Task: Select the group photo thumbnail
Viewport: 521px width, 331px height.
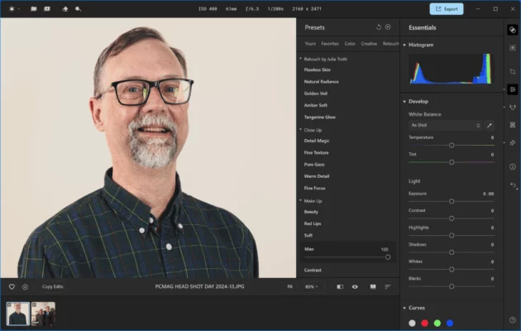Action: pos(43,314)
